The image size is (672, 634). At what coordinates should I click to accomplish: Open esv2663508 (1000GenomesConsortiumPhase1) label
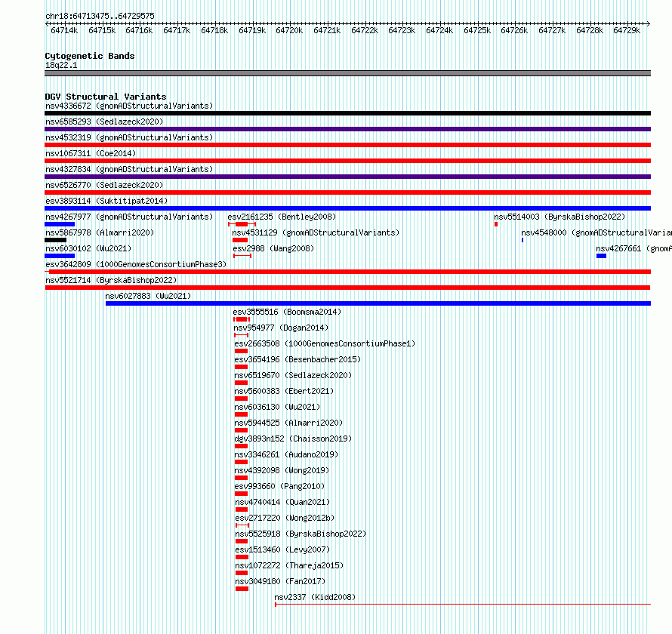(325, 343)
